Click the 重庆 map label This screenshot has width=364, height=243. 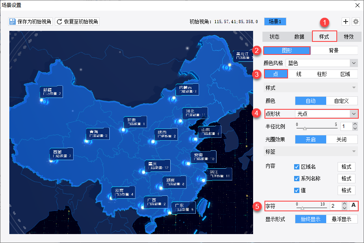[x=158, y=166]
